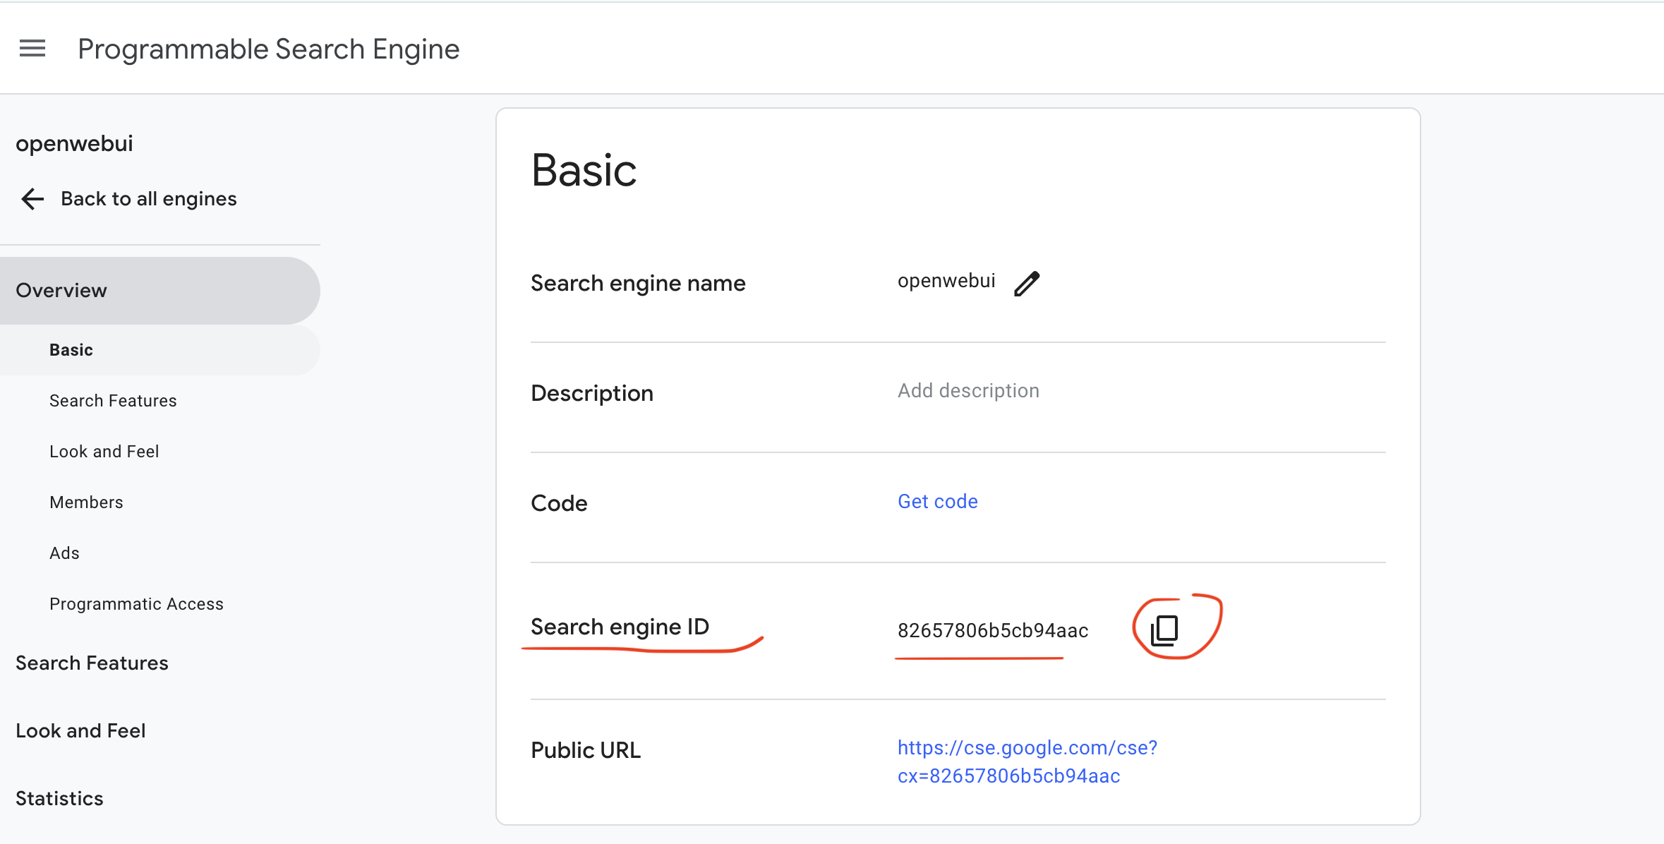This screenshot has height=844, width=1664.
Task: Click the Get code link
Action: 938,502
